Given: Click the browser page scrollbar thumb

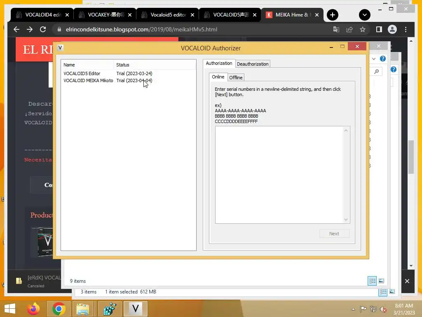Looking at the screenshot, I should [411, 157].
